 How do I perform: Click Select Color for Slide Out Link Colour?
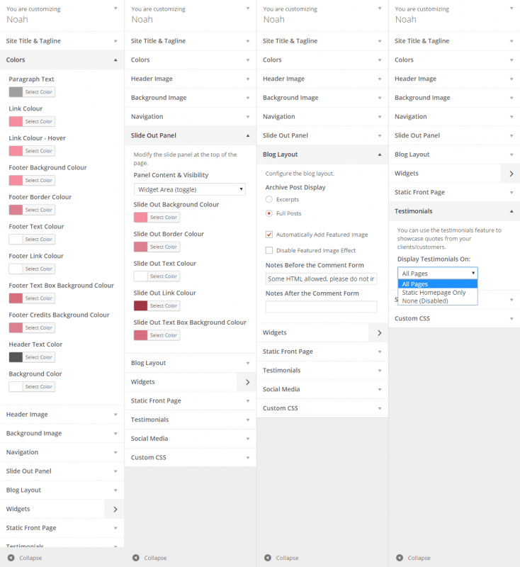coord(164,306)
